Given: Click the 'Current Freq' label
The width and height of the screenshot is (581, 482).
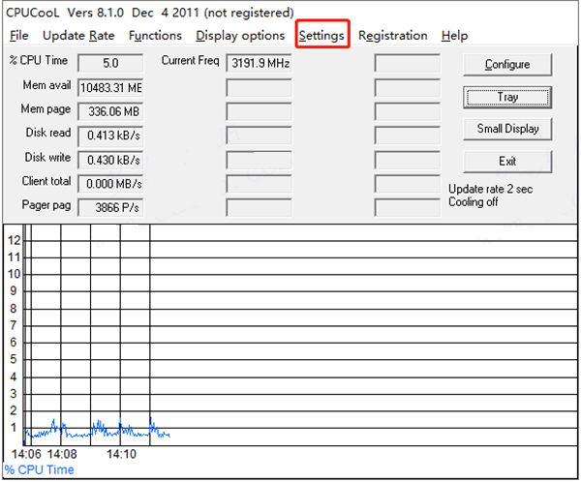Looking at the screenshot, I should coord(190,60).
